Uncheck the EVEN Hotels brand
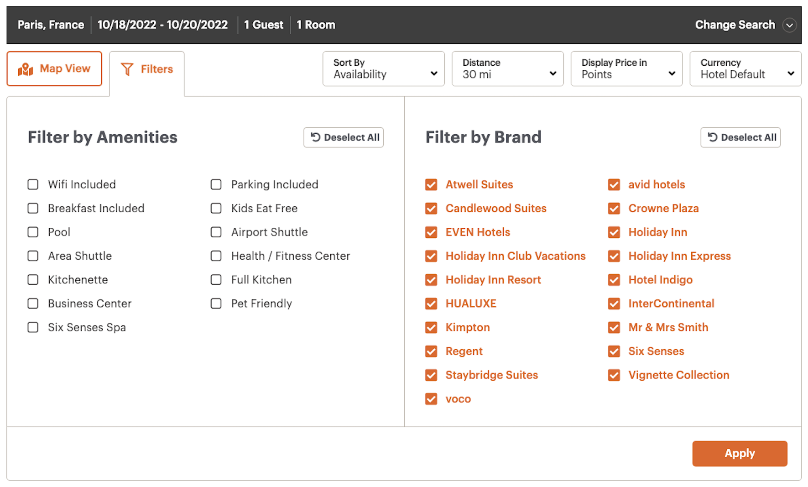This screenshot has height=487, width=808. [431, 232]
